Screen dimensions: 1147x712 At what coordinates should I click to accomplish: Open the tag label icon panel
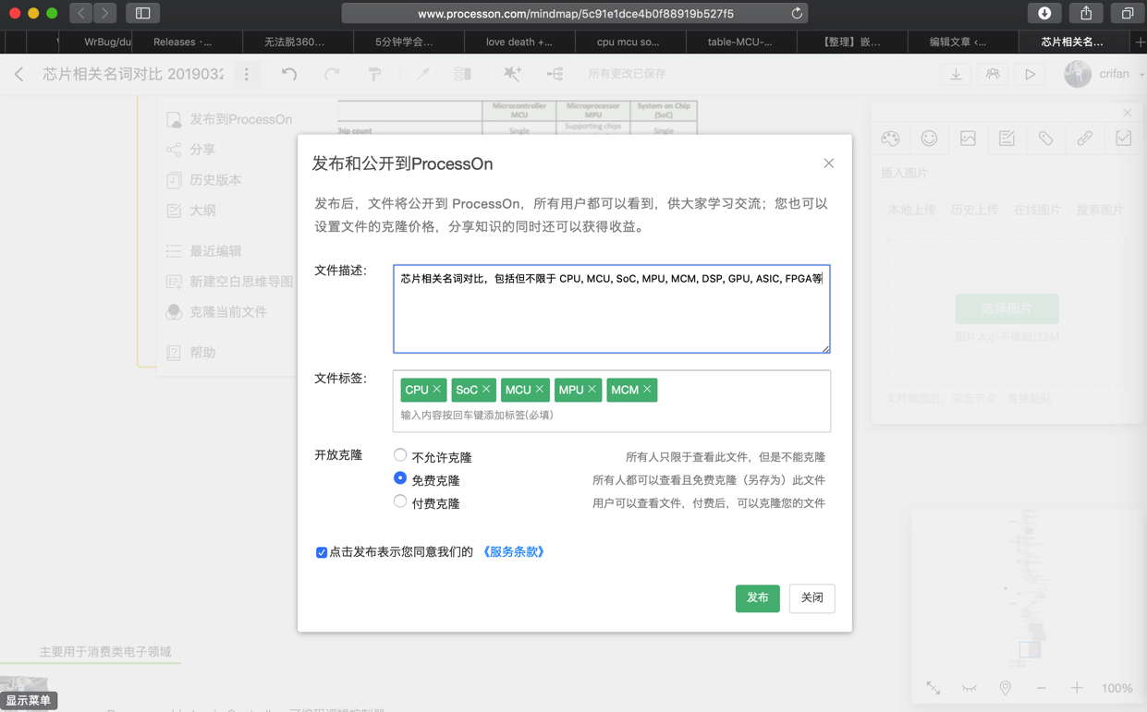[1045, 139]
